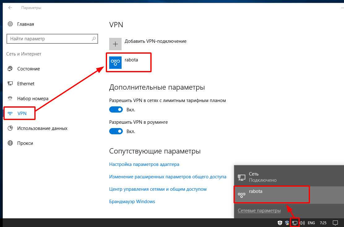Viewport: 344px width, 227px height.
Task: Toggle VPN over metered networks switch
Action: tap(116, 109)
